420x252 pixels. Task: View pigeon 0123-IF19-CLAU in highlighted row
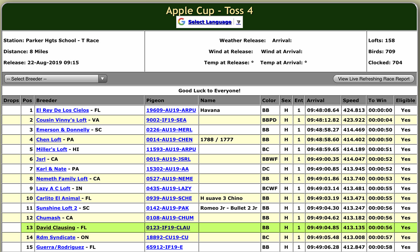pos(168,227)
